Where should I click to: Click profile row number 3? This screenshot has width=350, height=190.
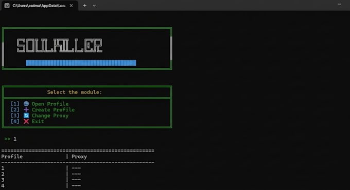point(3,180)
